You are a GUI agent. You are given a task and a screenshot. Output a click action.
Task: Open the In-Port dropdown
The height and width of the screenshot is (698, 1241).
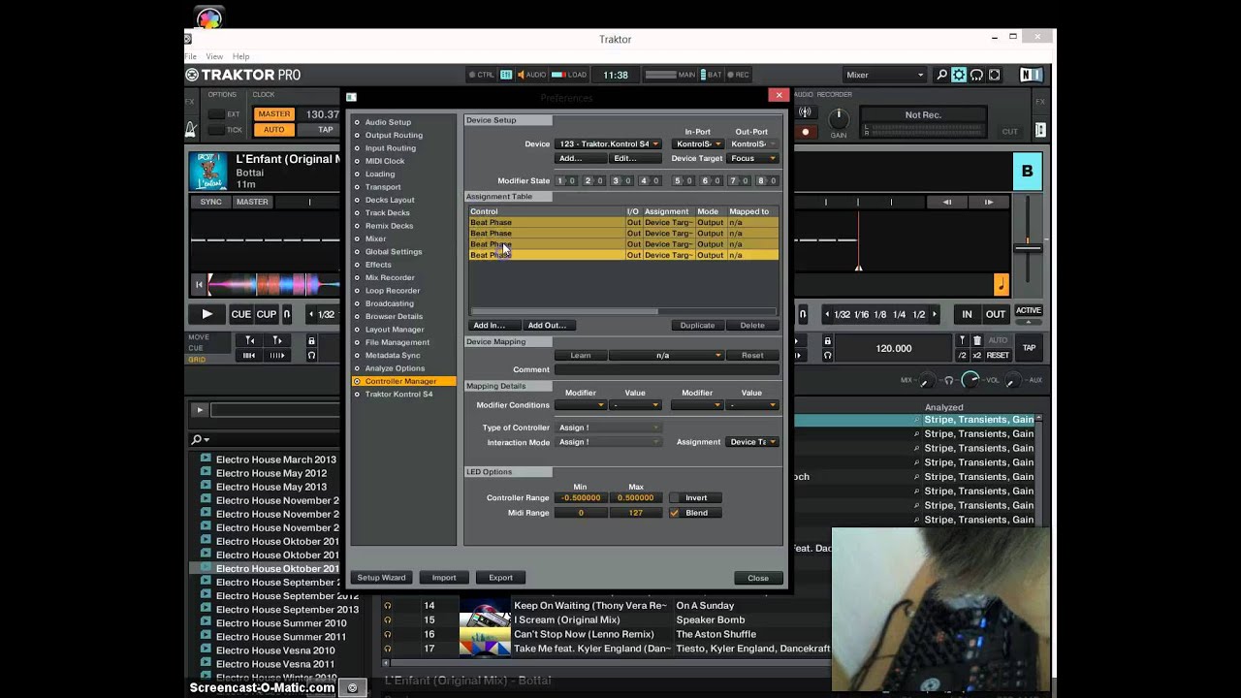(x=697, y=143)
